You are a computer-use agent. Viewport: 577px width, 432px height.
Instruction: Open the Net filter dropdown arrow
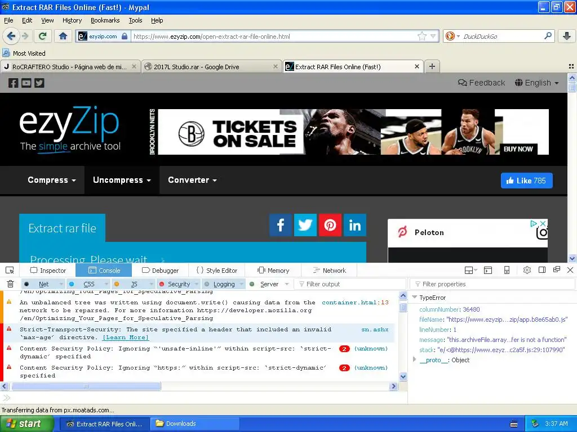(61, 284)
